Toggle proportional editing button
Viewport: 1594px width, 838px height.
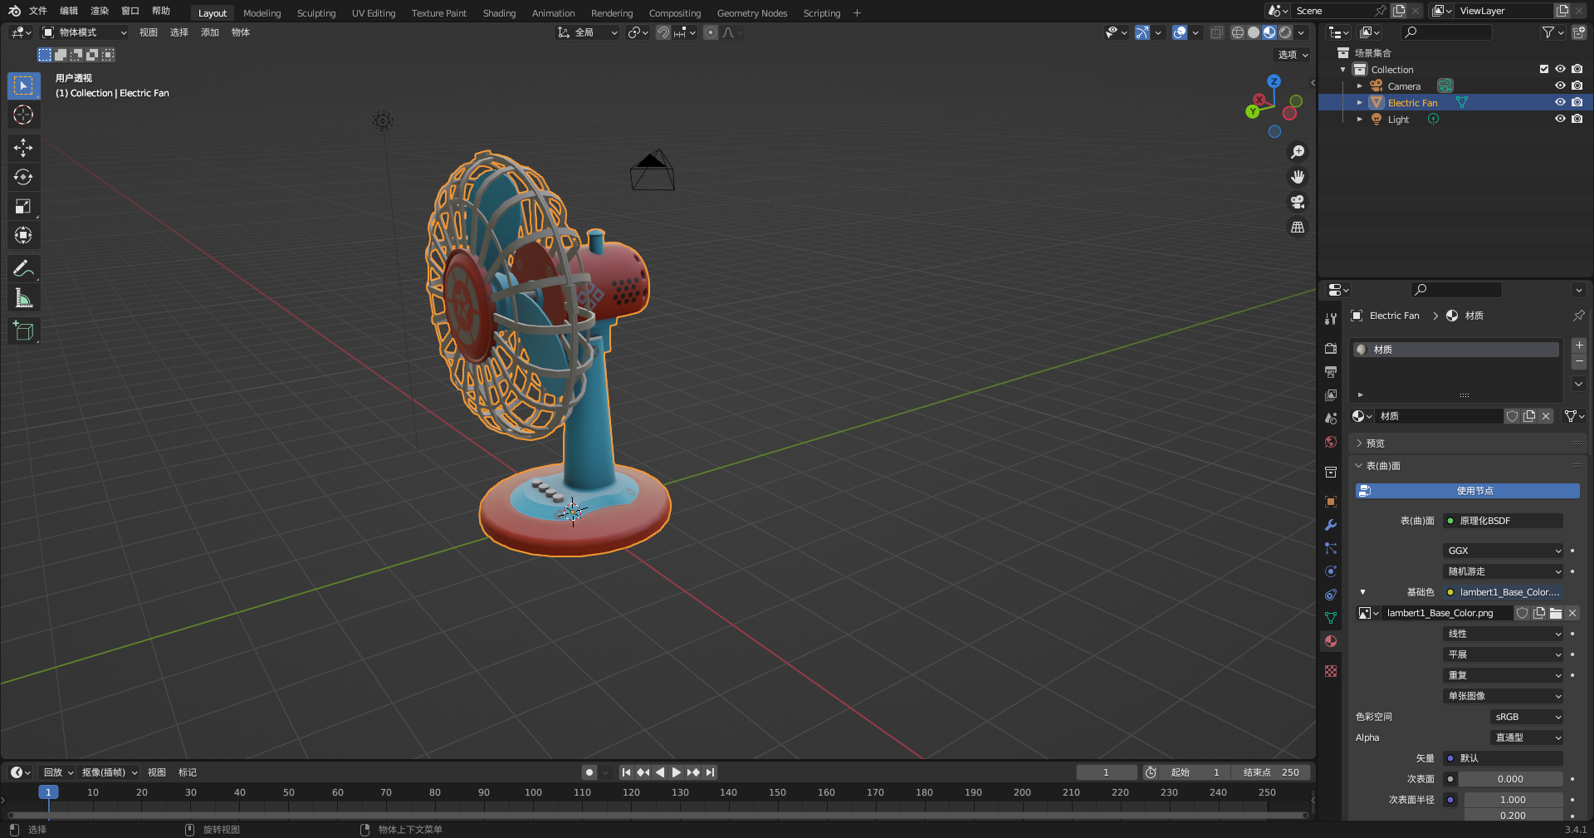[x=711, y=32]
